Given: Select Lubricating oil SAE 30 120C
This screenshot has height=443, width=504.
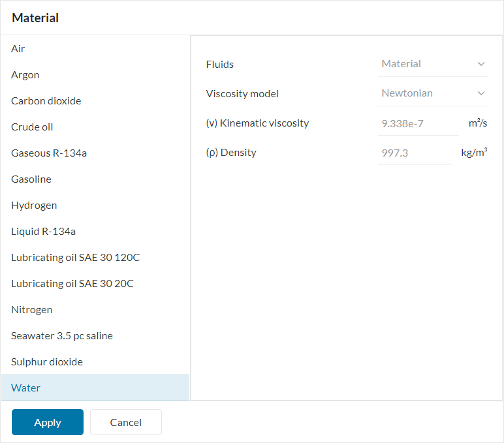Looking at the screenshot, I should (x=75, y=258).
